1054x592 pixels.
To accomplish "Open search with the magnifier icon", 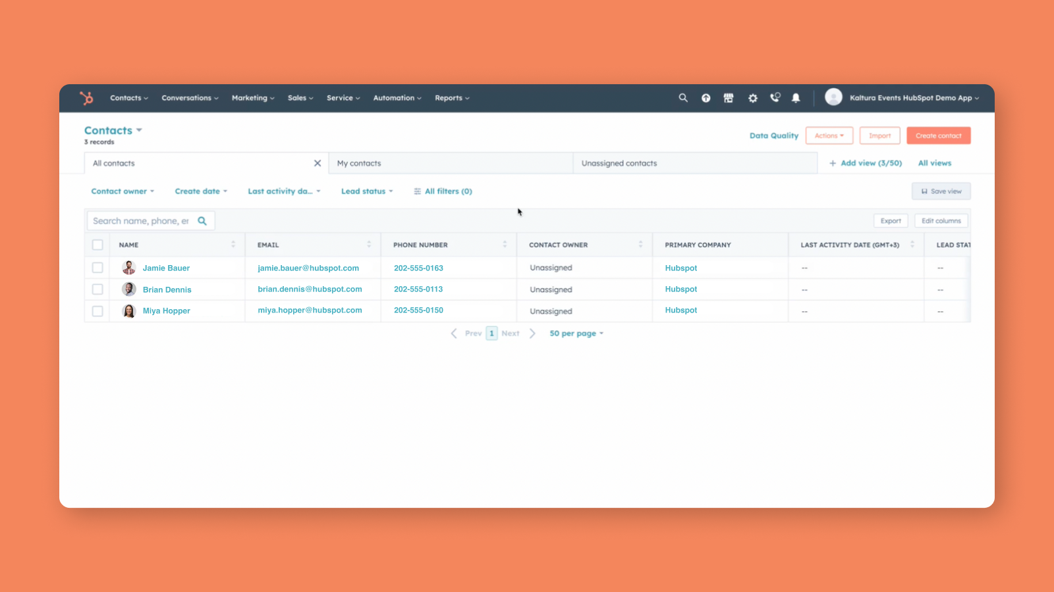I will pyautogui.click(x=683, y=98).
